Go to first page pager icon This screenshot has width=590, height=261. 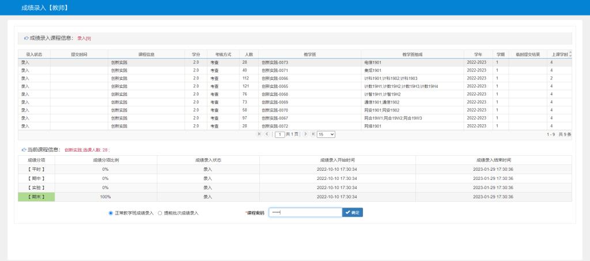point(259,134)
